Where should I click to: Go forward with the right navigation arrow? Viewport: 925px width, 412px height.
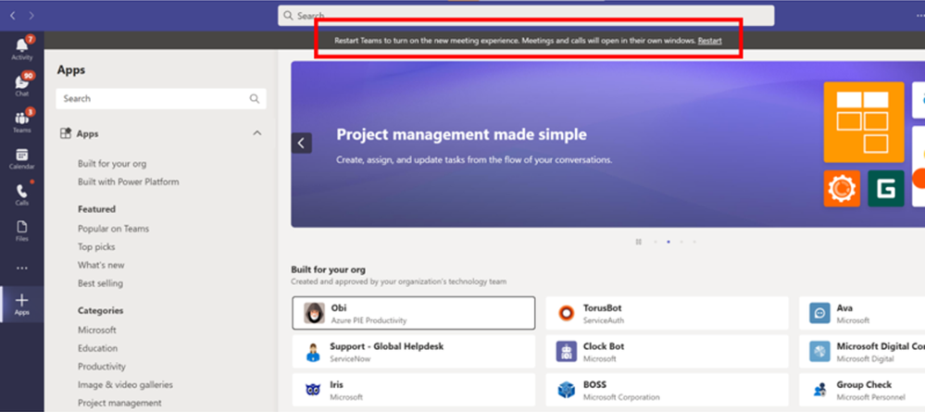point(31,16)
